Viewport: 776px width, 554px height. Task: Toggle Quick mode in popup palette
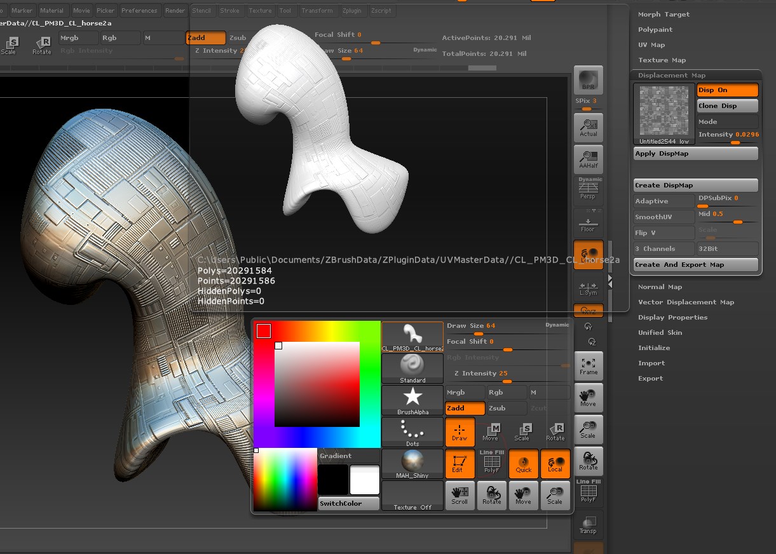pyautogui.click(x=523, y=464)
